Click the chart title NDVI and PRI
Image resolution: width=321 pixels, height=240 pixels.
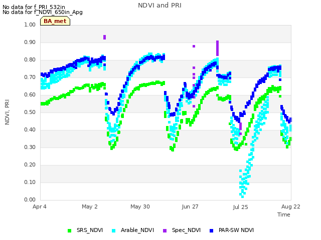(159, 5)
